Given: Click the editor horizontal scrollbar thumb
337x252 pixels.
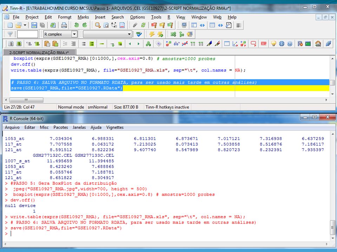Looking at the screenshot, I should [26, 100].
